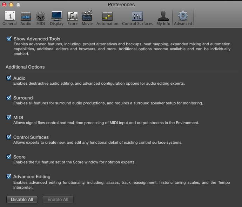The image size is (242, 207).
Task: Open the General preferences pane icon
Action: (x=10, y=16)
